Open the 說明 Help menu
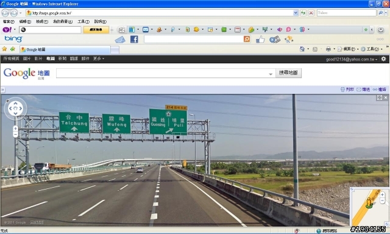This screenshot has width=390, height=234. [x=100, y=22]
